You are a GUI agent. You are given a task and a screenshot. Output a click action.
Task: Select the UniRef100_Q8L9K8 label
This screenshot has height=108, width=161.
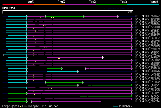pos(147,41)
